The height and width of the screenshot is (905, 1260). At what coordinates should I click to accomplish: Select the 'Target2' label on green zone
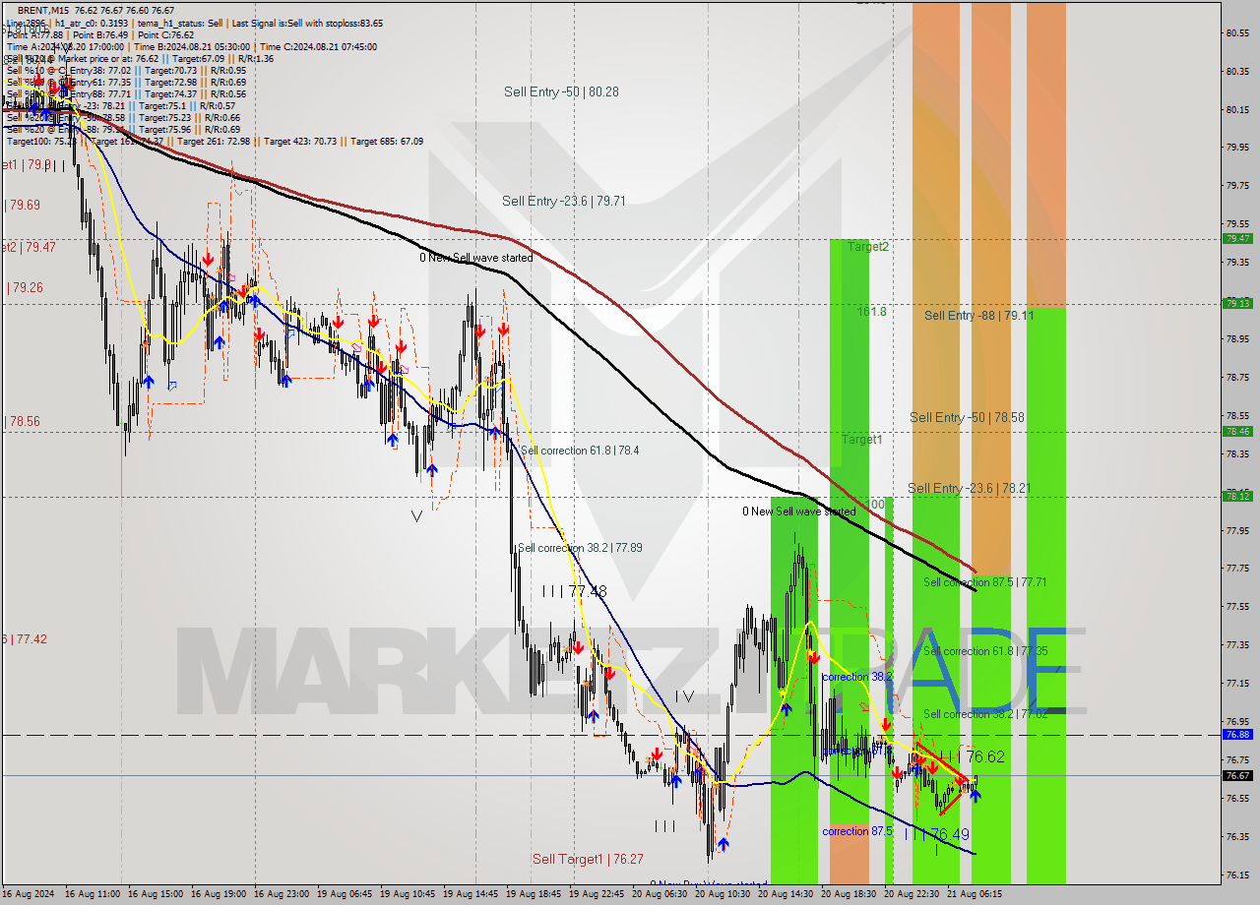(x=867, y=247)
